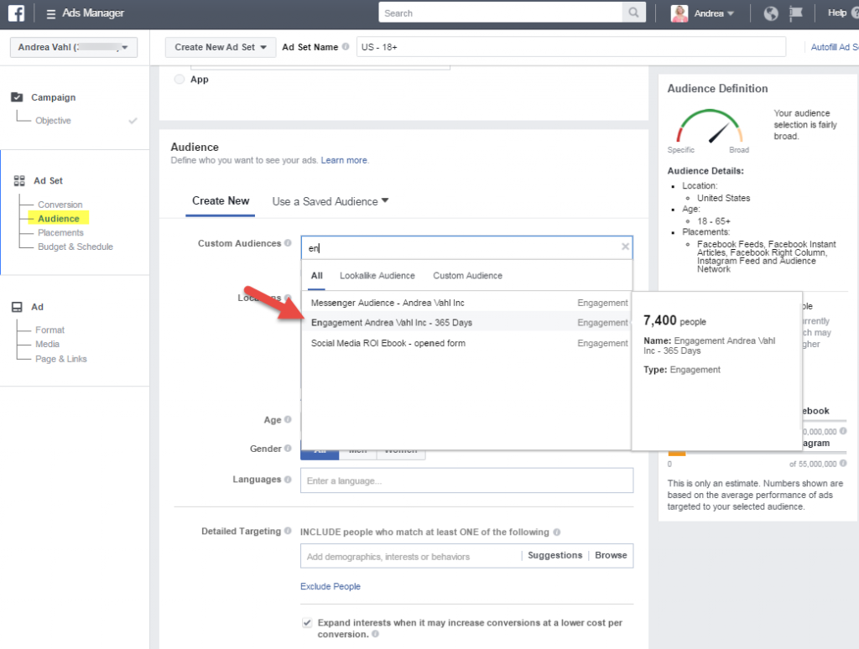
Task: Choose Messenger Audience - Andrea Vahl Inc
Action: (466, 303)
